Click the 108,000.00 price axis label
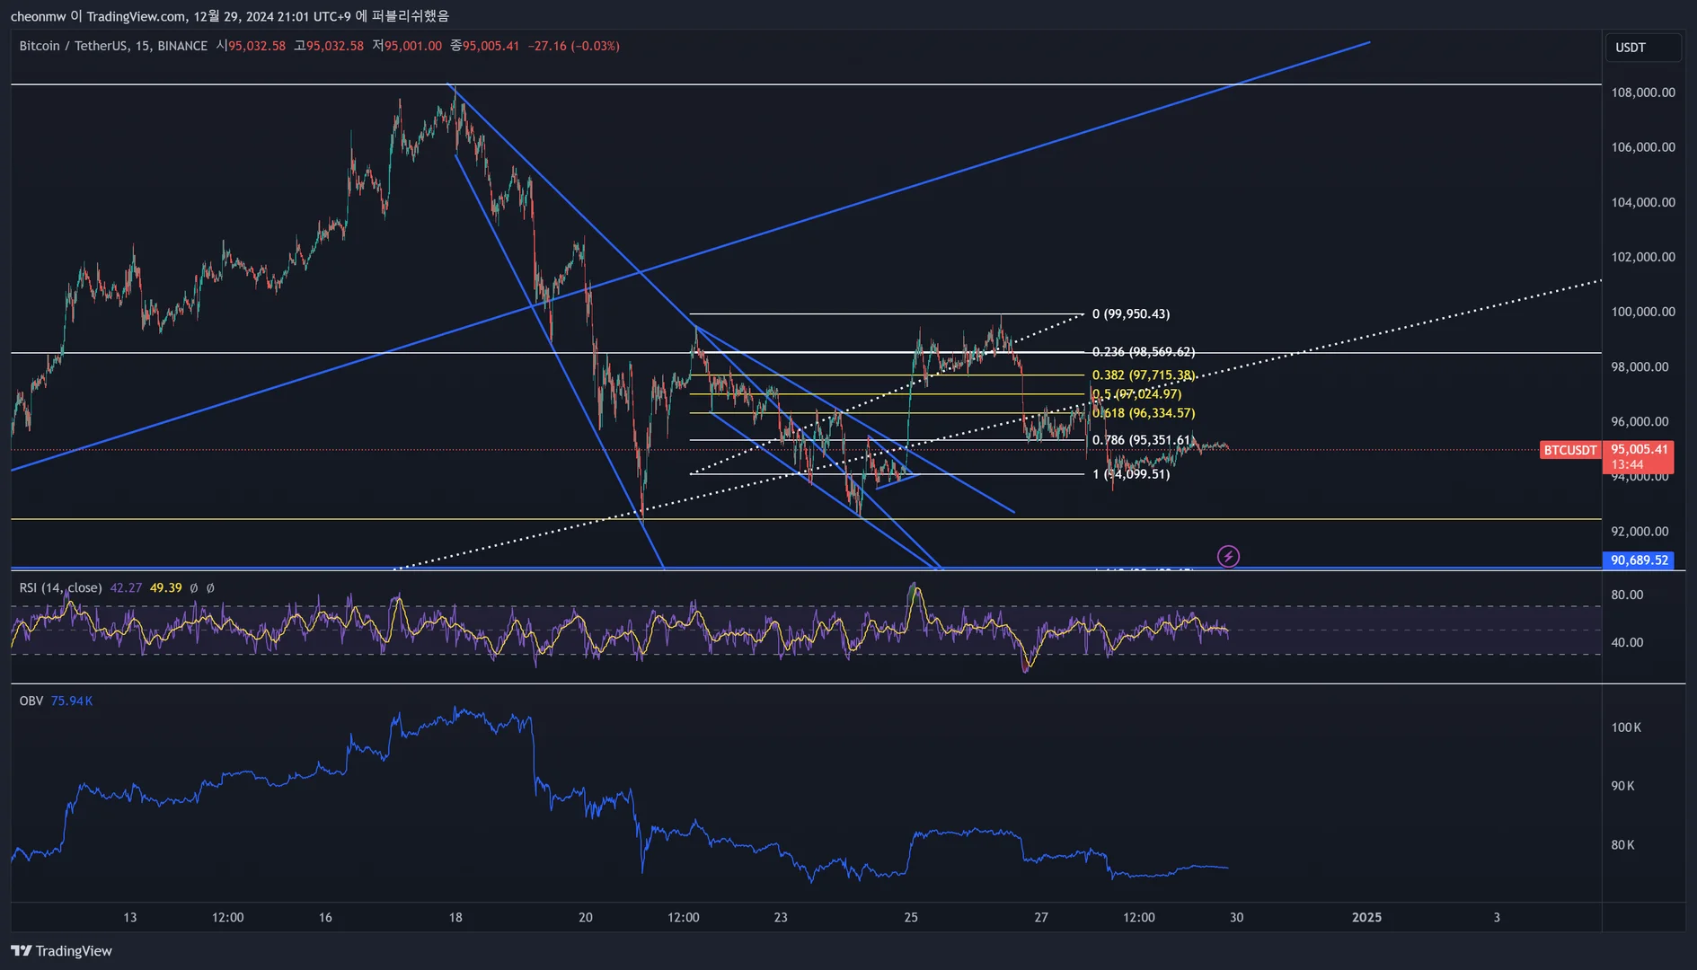This screenshot has height=970, width=1697. coord(1643,93)
